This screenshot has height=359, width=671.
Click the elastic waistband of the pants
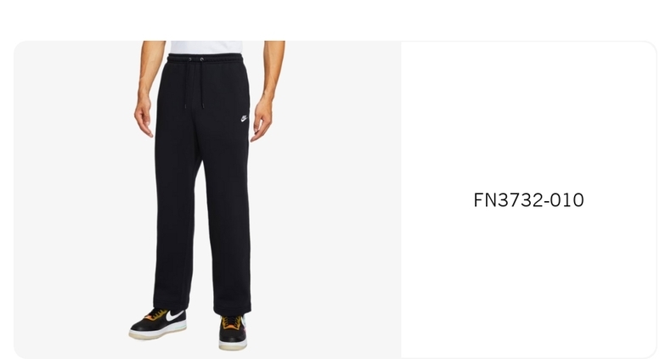(x=205, y=59)
